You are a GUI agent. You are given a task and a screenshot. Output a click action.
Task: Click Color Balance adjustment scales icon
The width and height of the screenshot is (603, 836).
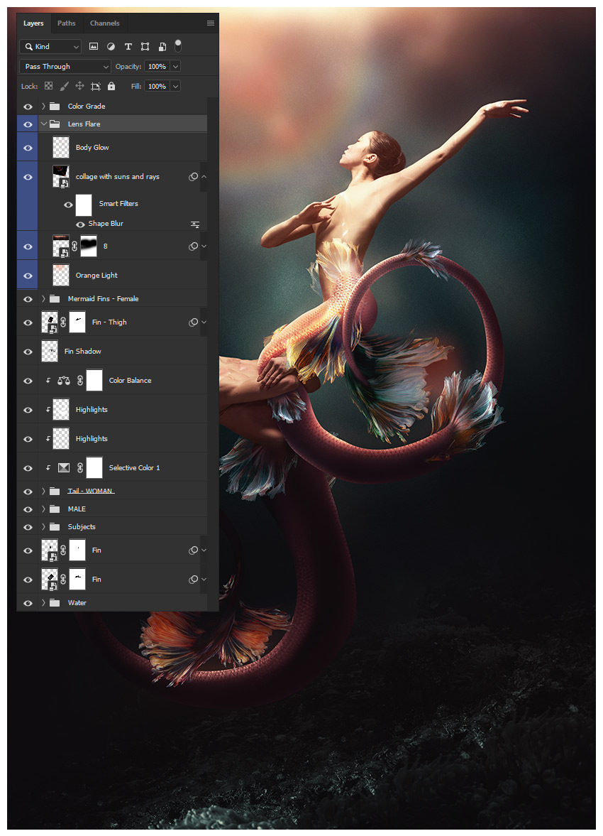coord(63,380)
